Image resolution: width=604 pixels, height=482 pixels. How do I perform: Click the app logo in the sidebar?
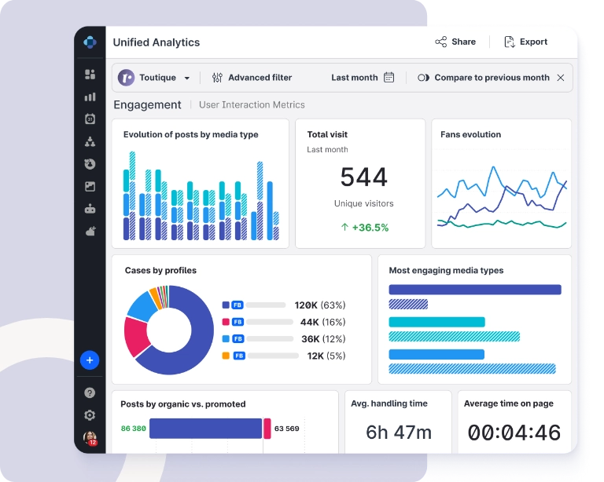click(90, 42)
